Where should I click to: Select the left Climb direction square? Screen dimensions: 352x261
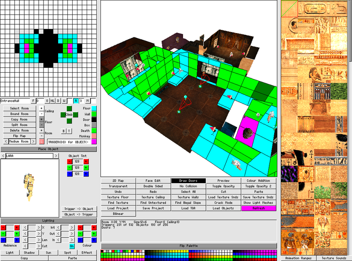point(63,115)
